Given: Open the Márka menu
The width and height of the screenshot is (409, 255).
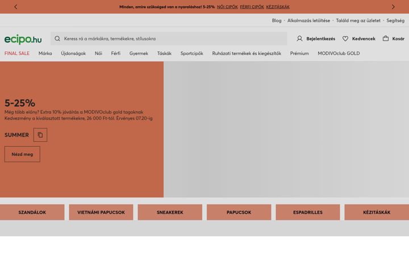Looking at the screenshot, I should click(45, 53).
